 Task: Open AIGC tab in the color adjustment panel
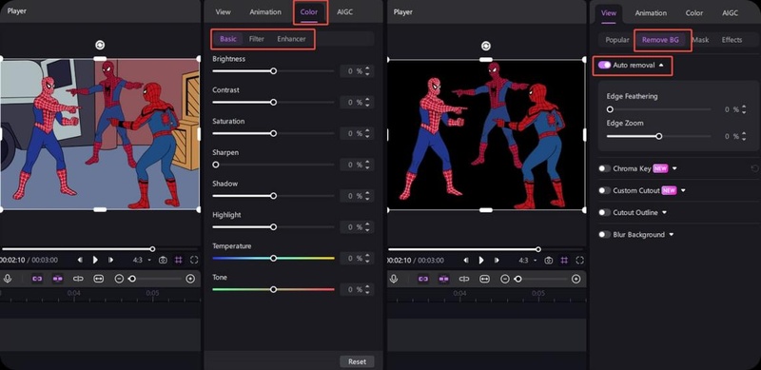click(344, 12)
